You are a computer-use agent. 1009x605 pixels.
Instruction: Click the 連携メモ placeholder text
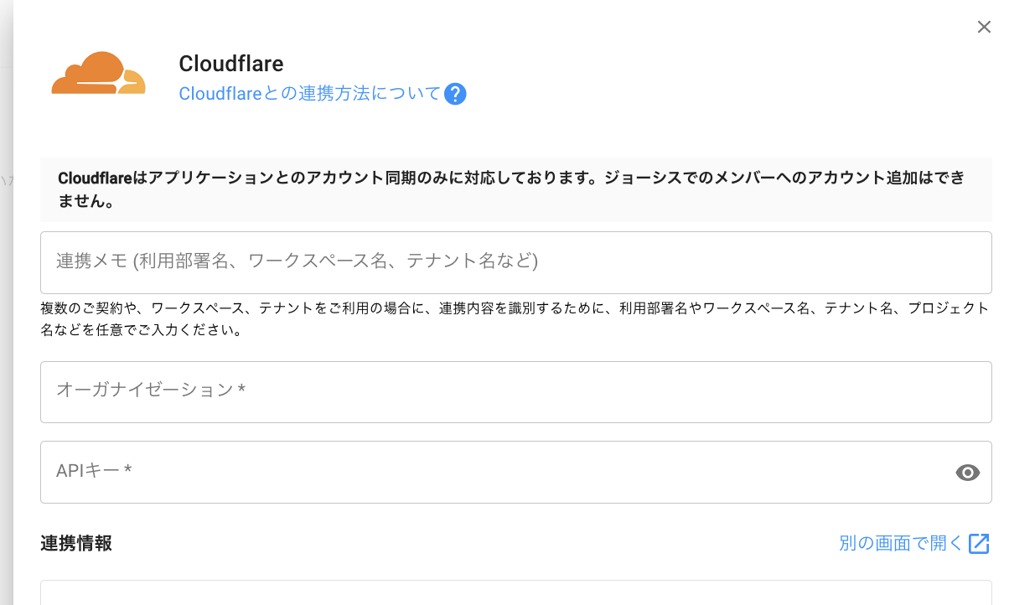pos(297,261)
